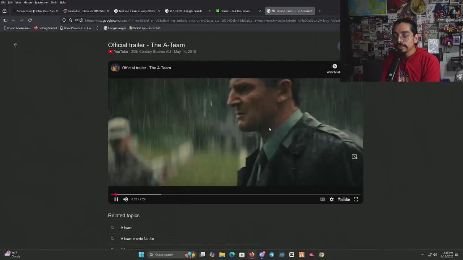Click the tracking protection shield icon
The height and width of the screenshot is (260, 463).
click(64, 20)
